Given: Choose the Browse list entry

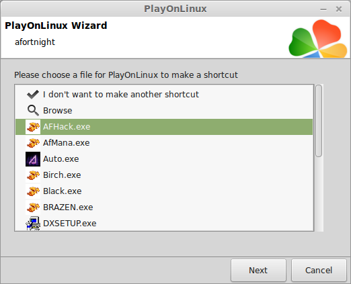Looking at the screenshot, I should (x=164, y=111).
